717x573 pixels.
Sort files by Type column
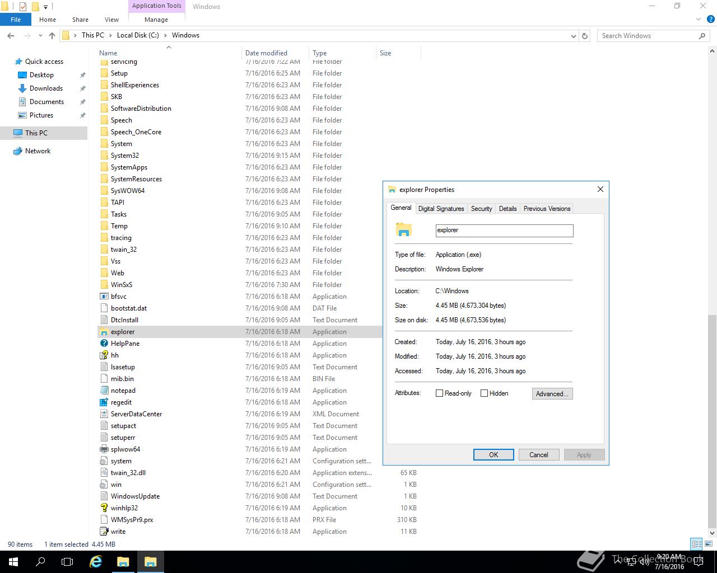point(342,53)
